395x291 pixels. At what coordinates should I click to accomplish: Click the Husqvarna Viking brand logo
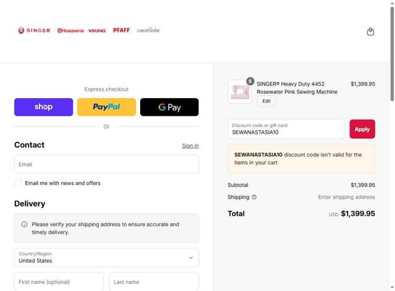click(x=81, y=31)
